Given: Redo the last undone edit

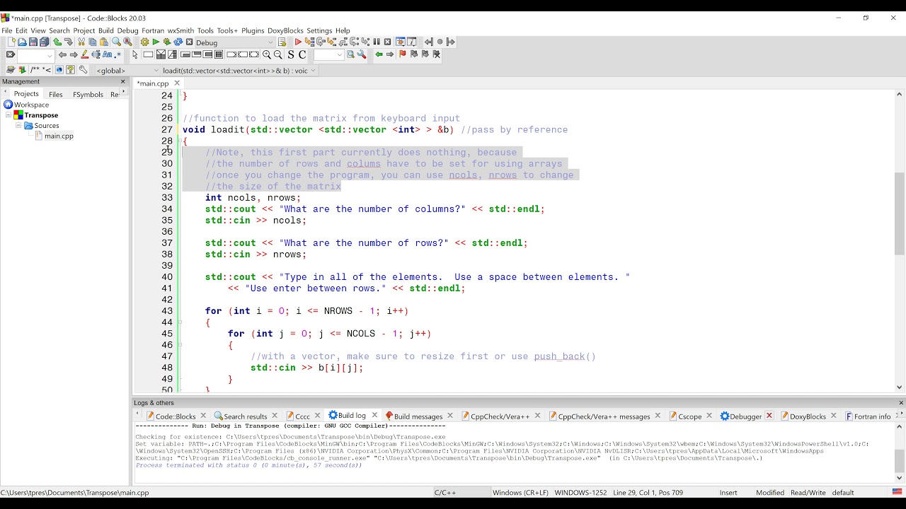Looking at the screenshot, I should click(x=68, y=42).
